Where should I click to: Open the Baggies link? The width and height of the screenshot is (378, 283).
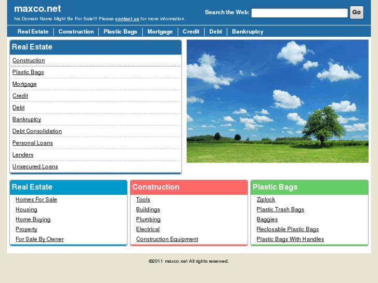point(267,220)
